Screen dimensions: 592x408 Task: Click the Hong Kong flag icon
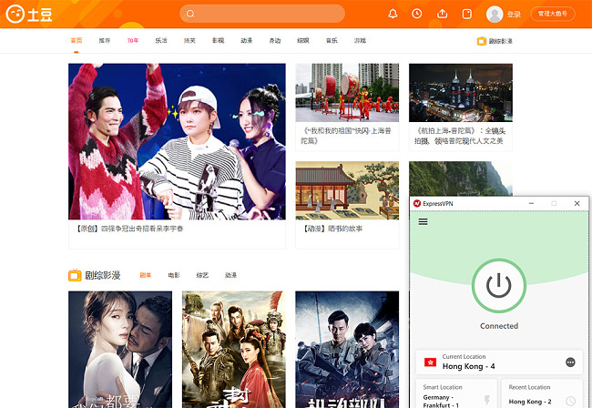tap(430, 362)
